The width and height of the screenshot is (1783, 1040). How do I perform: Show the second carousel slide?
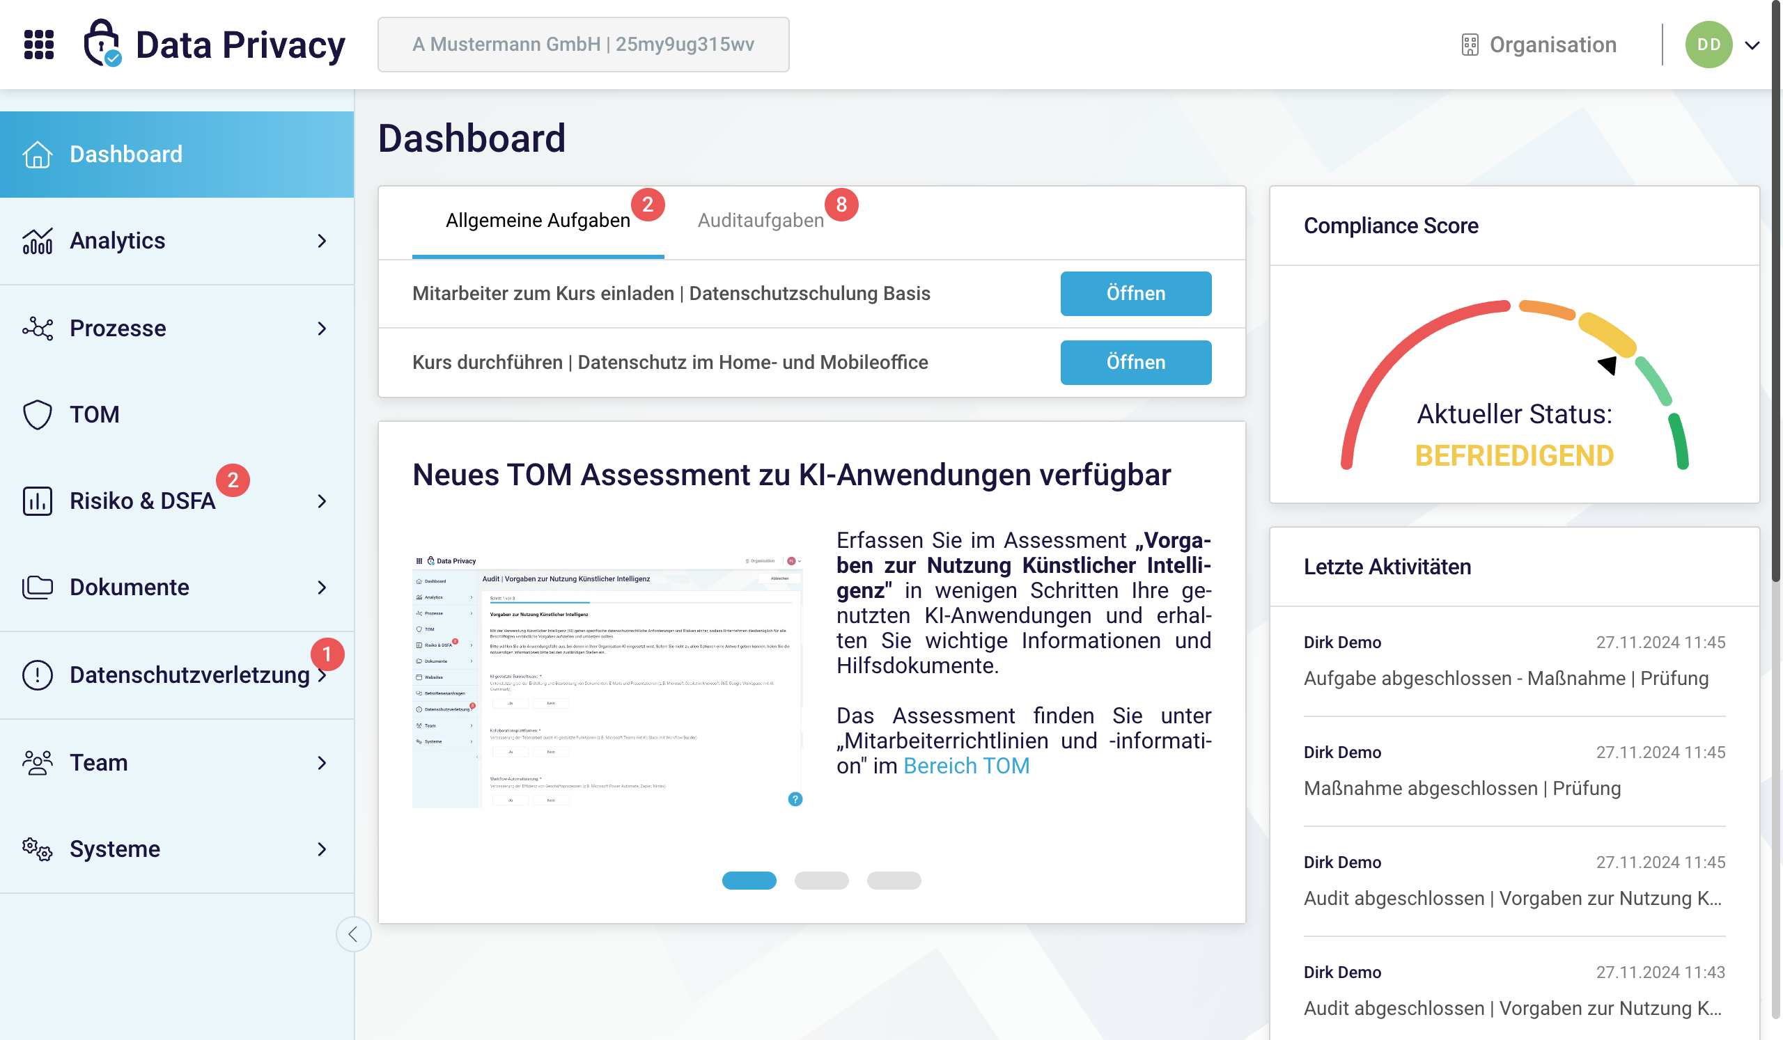(x=821, y=880)
